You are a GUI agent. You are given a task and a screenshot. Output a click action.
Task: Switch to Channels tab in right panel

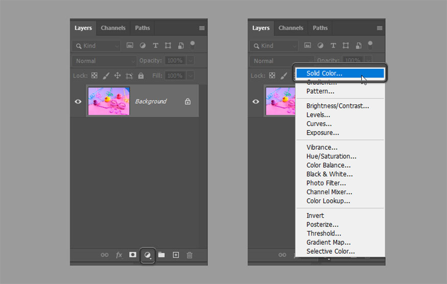[x=291, y=28]
